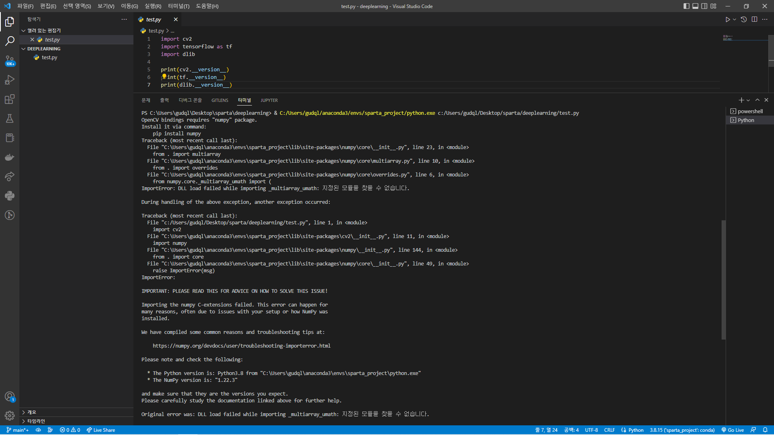Close the terminal panel
Viewport: 774px width, 435px height.
click(766, 100)
